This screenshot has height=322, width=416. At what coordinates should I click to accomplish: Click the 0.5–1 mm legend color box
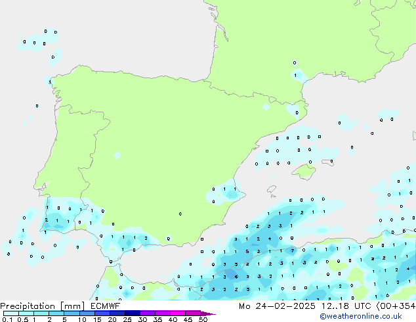pos(26,313)
